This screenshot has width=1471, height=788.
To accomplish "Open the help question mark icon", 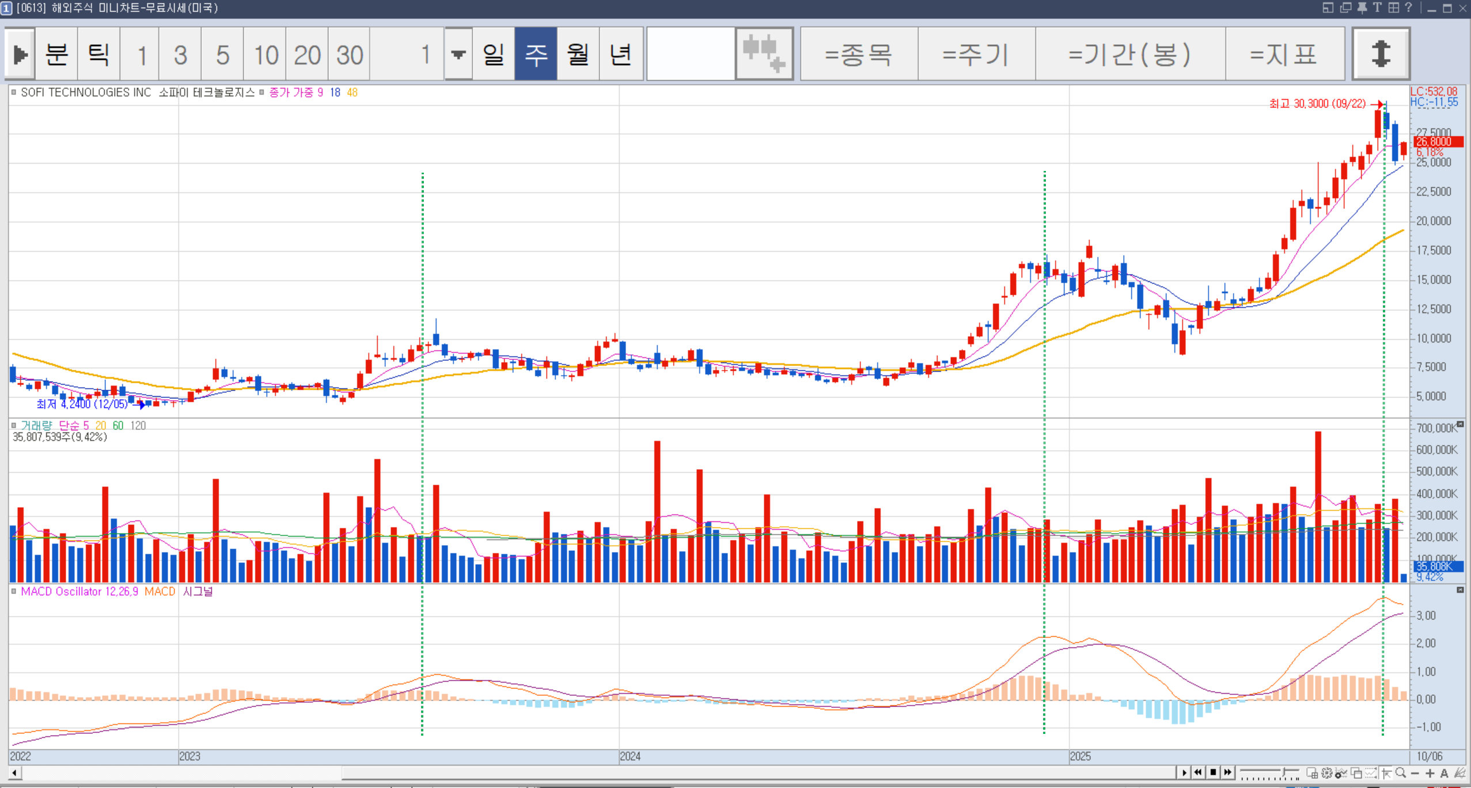I will [x=1408, y=7].
